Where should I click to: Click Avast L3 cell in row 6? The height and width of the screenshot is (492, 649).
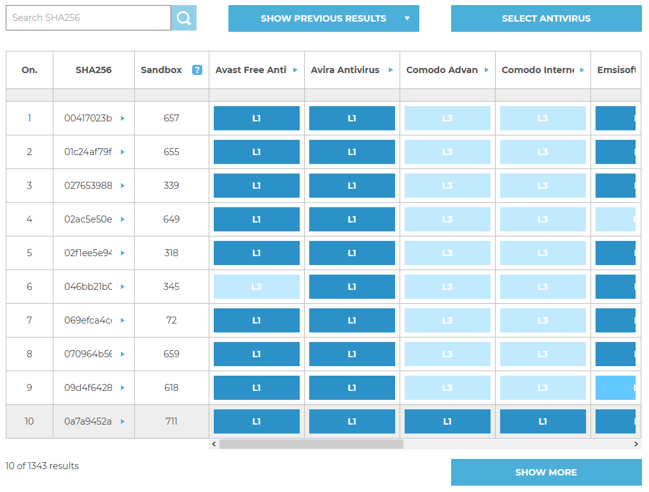pos(256,287)
